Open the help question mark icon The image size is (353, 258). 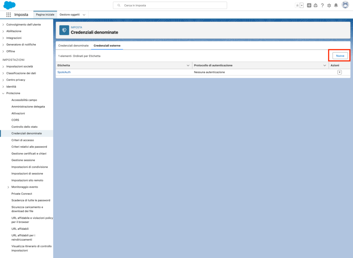[x=322, y=6]
